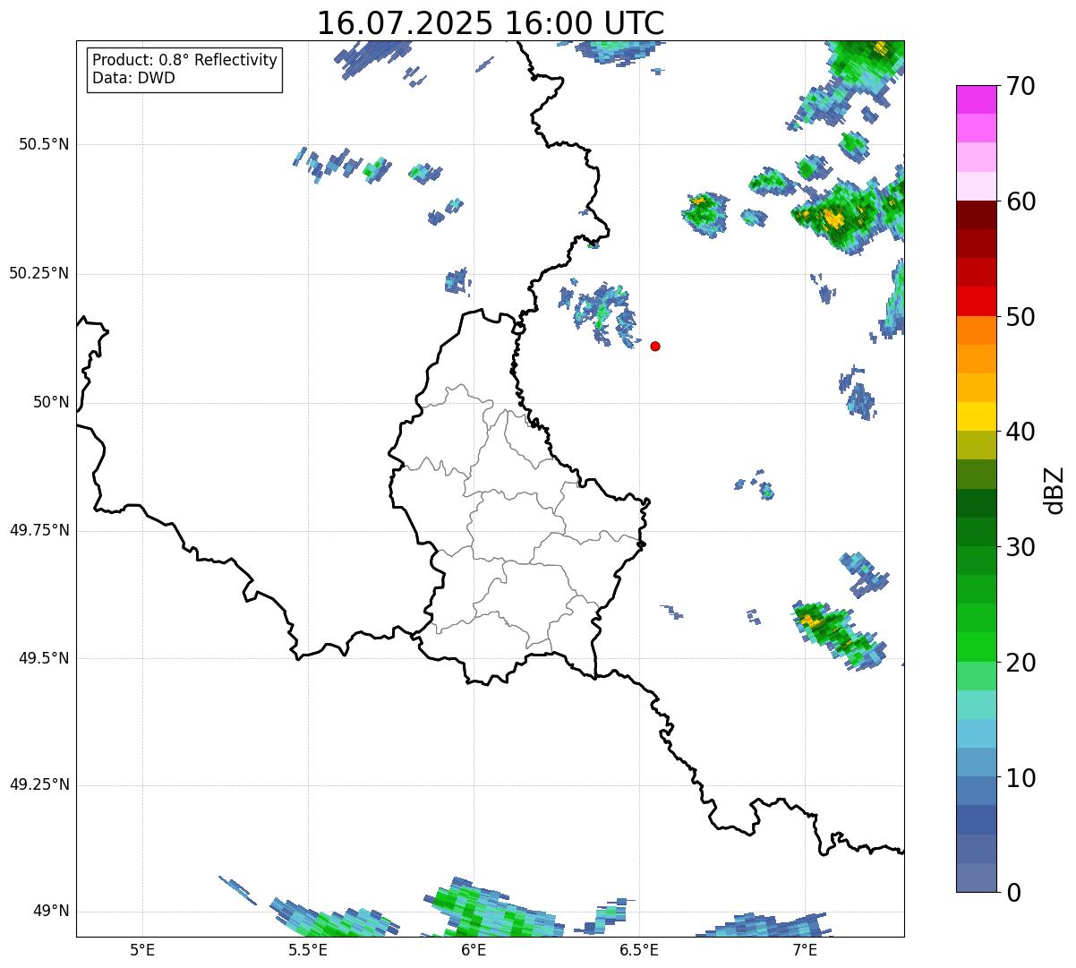Screen dimensions: 1076x968
Task: Click the 6.5°E longitude label
Action: point(639,949)
